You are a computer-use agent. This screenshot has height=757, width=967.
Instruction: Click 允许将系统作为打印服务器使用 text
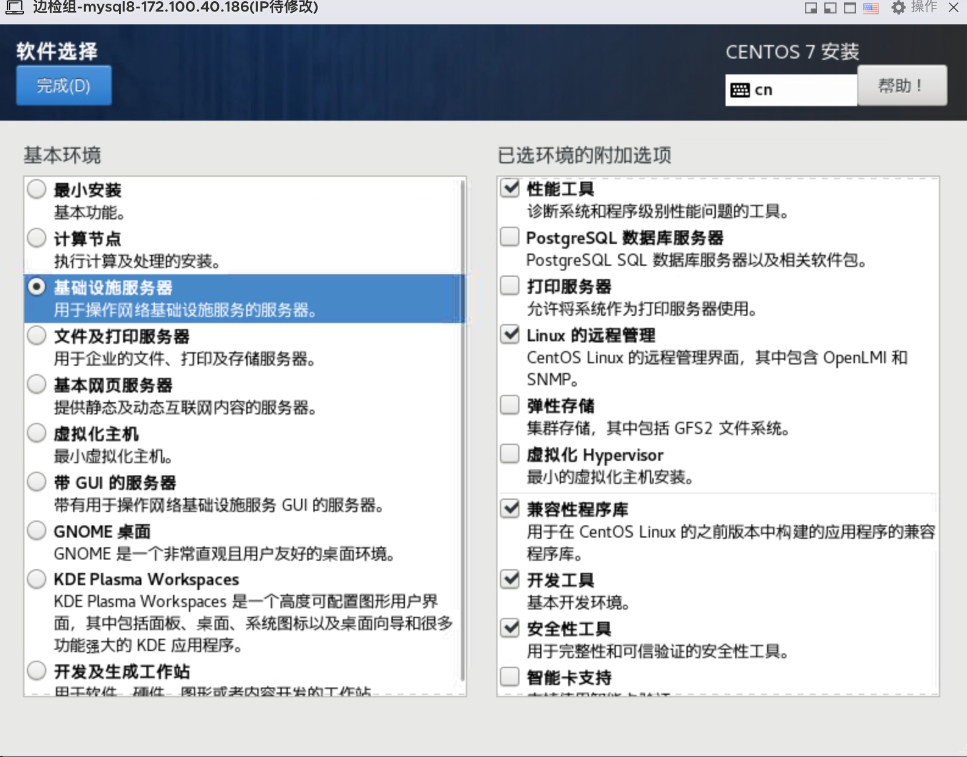click(642, 309)
